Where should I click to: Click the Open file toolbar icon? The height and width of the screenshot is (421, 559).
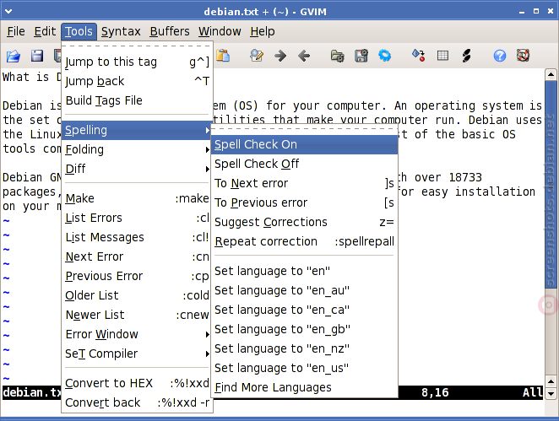pos(14,56)
